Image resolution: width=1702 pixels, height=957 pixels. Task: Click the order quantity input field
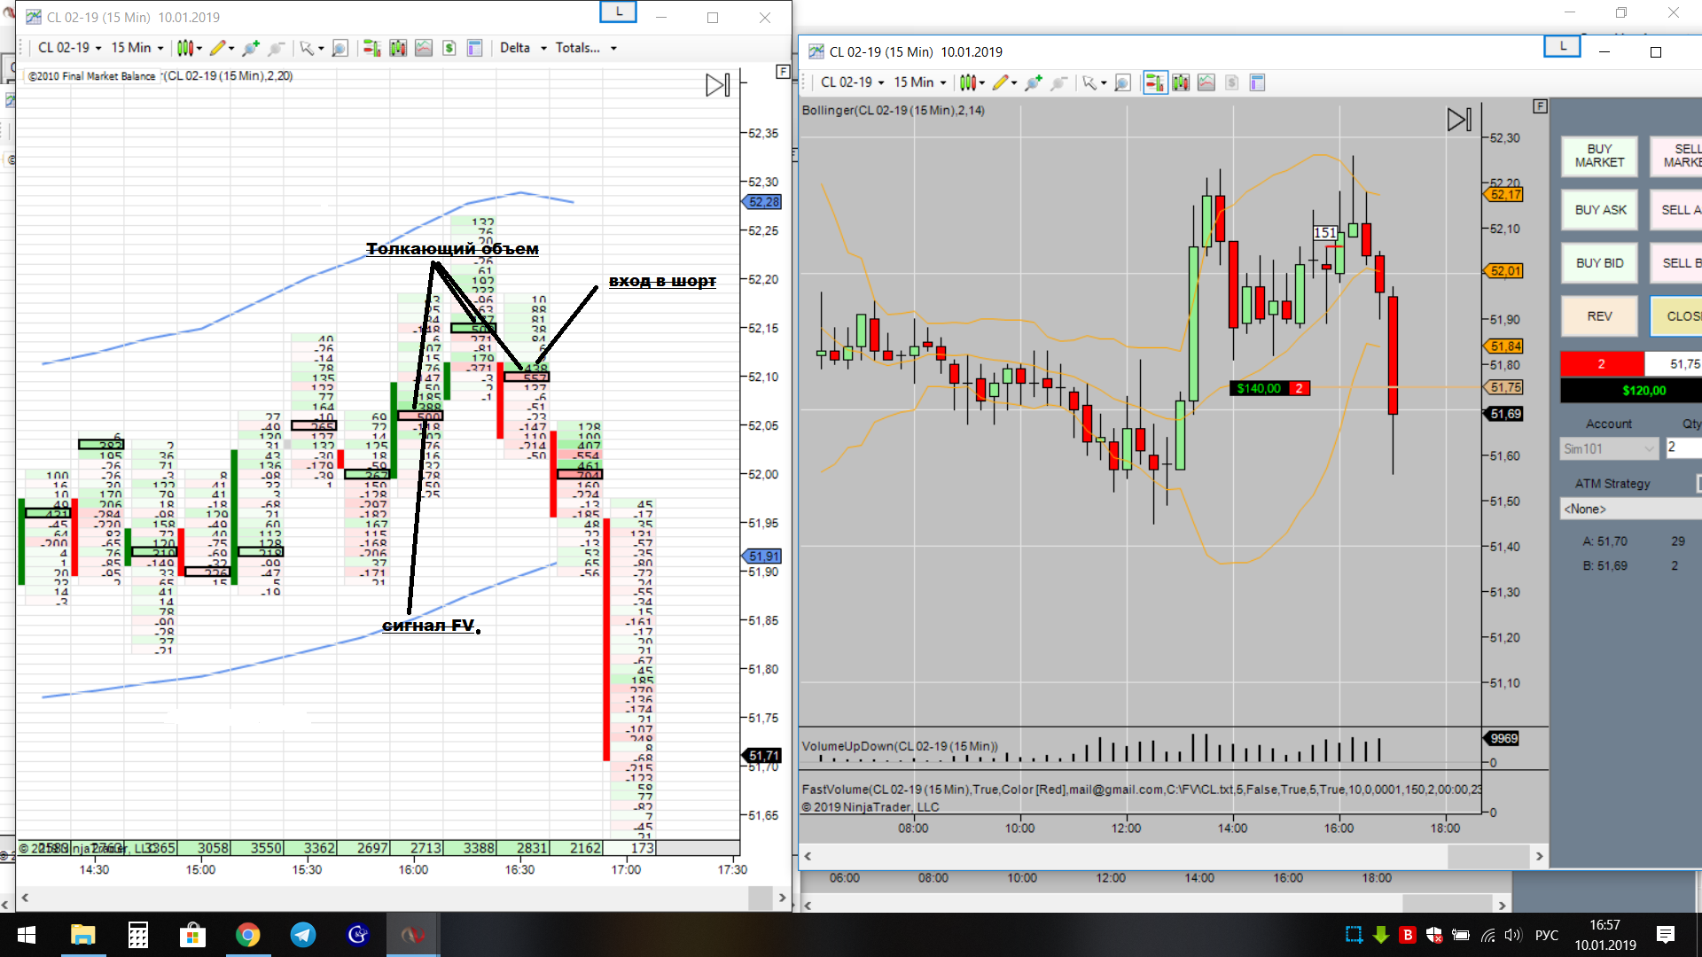1682,447
